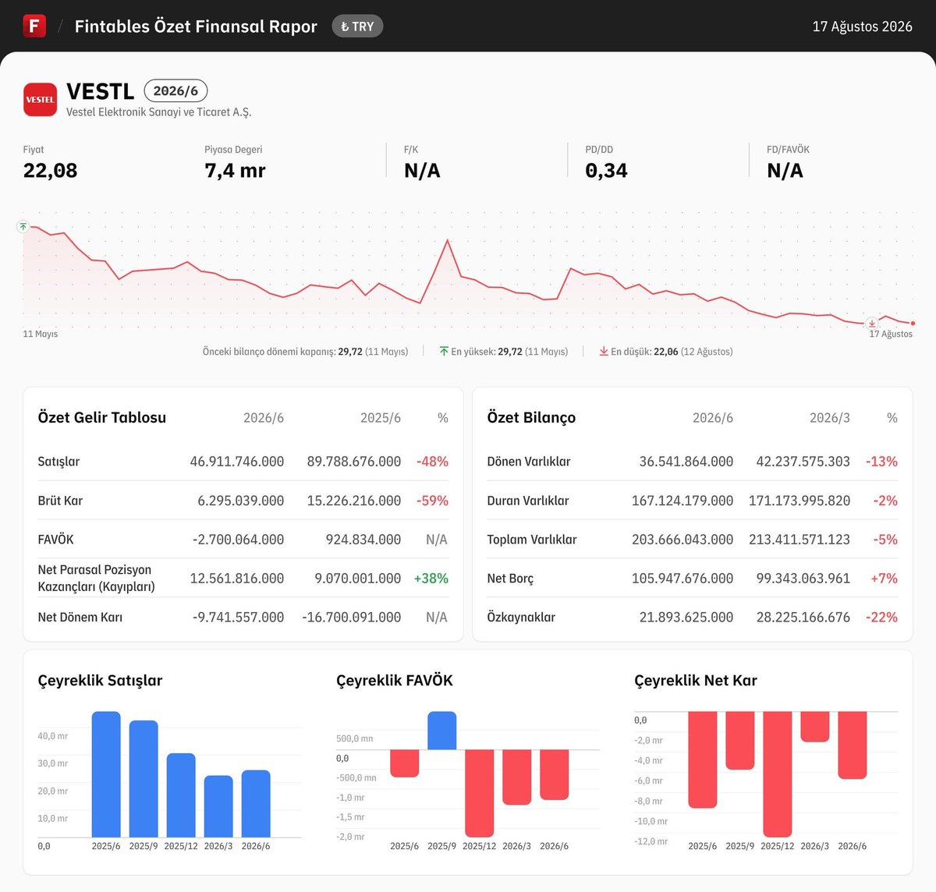
Task: Click the 2025/12 bar in Çeyreklik Satışlar
Action: (181, 795)
